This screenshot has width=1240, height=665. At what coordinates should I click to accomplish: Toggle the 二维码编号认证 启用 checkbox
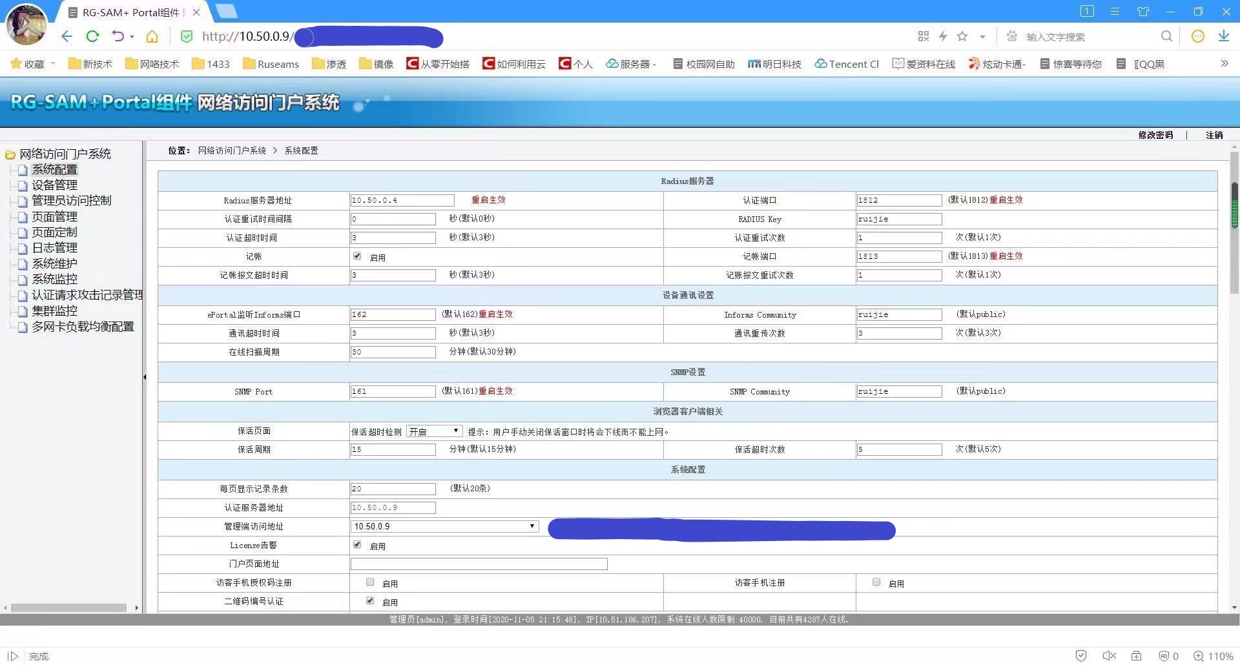click(x=370, y=601)
